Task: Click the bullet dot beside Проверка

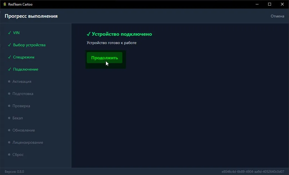Action: click(x=9, y=106)
